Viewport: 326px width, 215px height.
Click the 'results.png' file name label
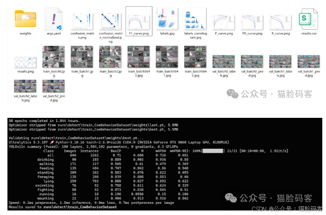[25, 72]
